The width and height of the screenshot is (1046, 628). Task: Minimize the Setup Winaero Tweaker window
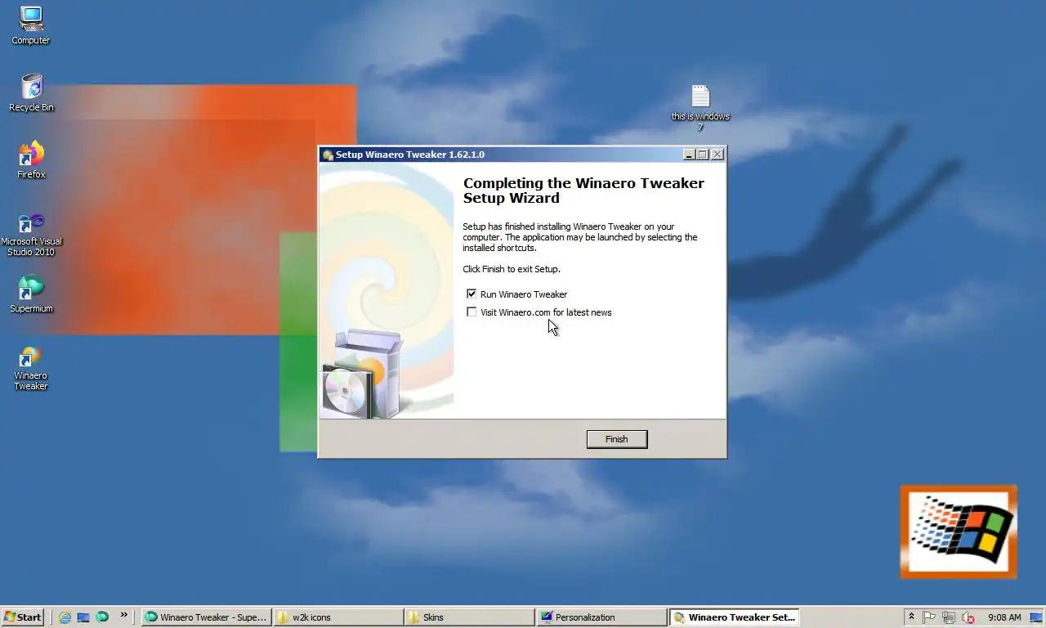pyautogui.click(x=689, y=155)
